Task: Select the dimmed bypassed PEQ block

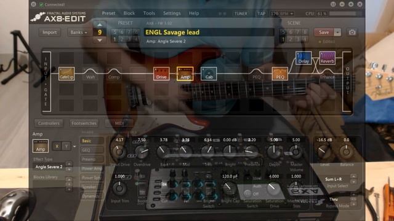Action: [256, 74]
